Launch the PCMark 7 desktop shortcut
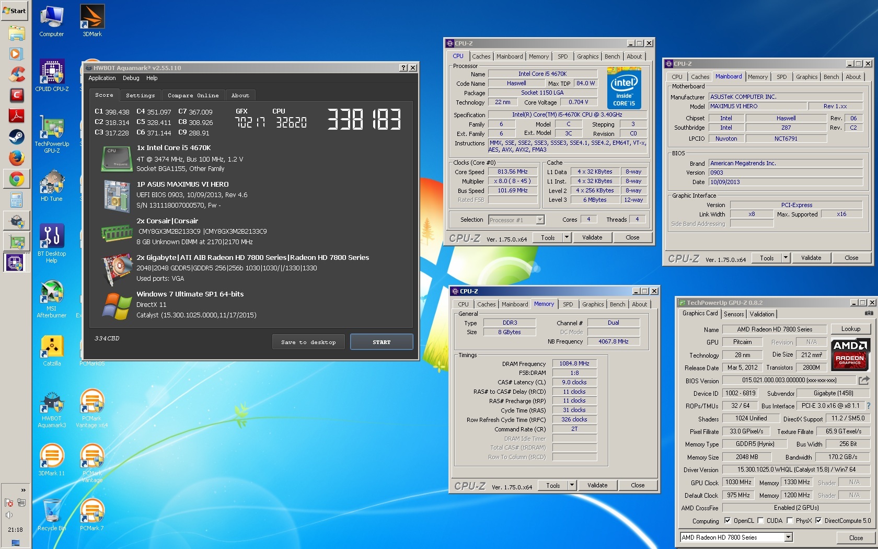Screen dimensions: 878x549 [x=92, y=515]
